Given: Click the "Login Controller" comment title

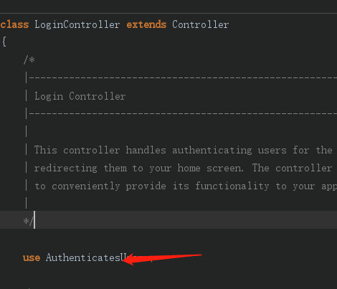Looking at the screenshot, I should tap(80, 96).
